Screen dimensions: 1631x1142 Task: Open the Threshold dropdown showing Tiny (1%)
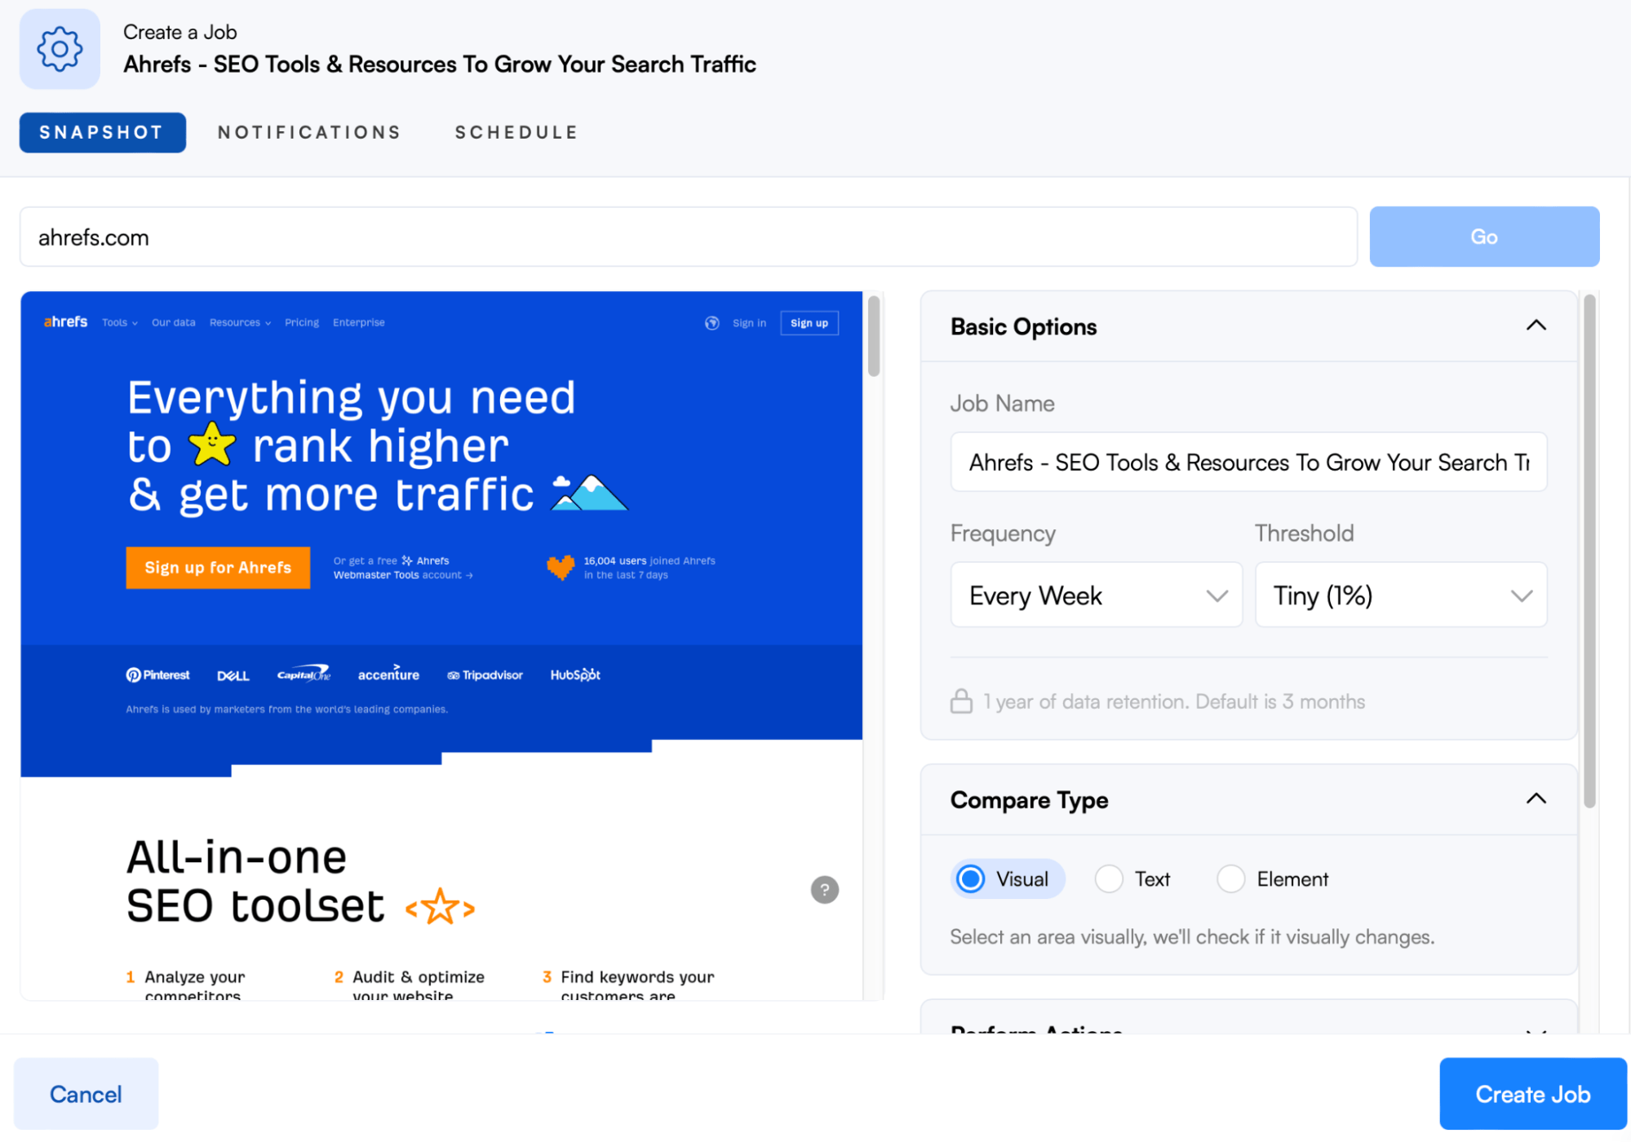[x=1400, y=595]
